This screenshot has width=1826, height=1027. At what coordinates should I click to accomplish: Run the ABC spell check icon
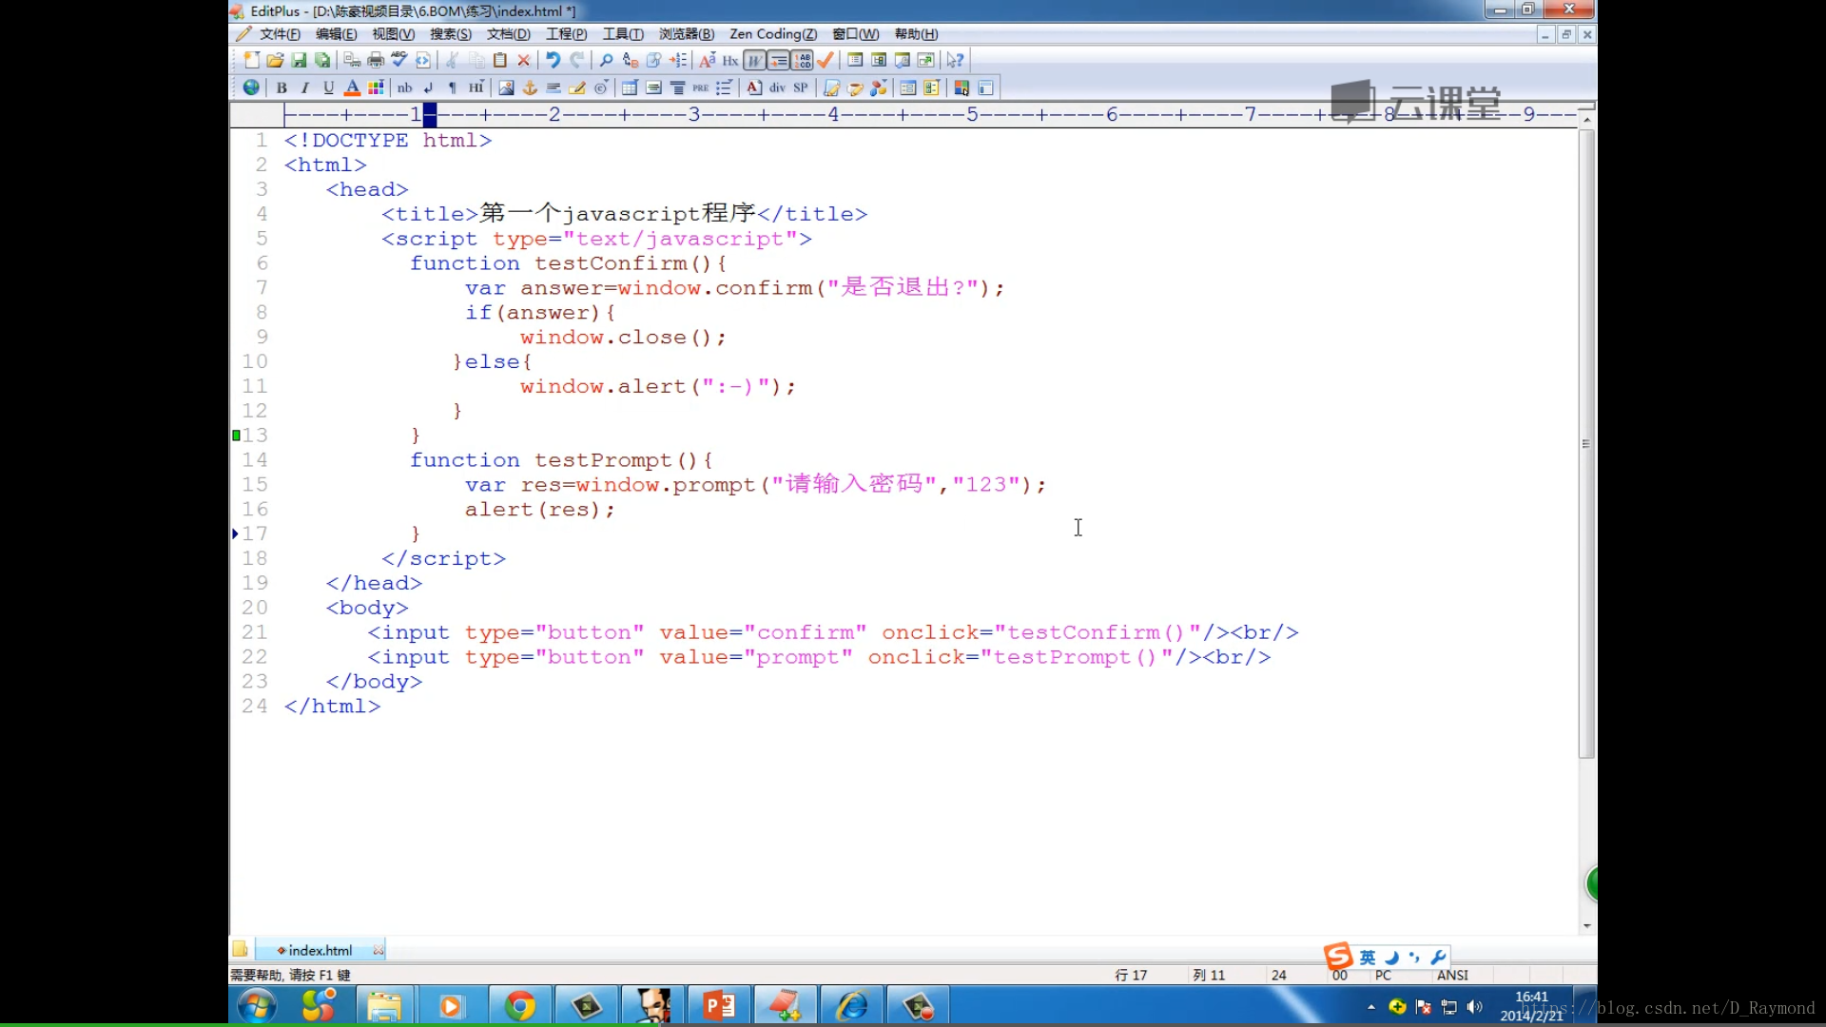click(x=399, y=60)
